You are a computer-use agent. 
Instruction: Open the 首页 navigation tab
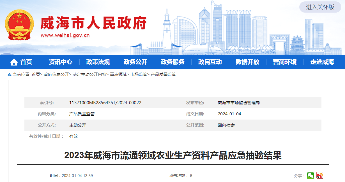coord(26,62)
